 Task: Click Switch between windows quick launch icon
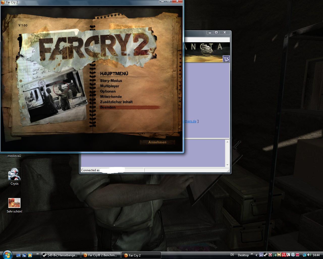tap(24, 255)
